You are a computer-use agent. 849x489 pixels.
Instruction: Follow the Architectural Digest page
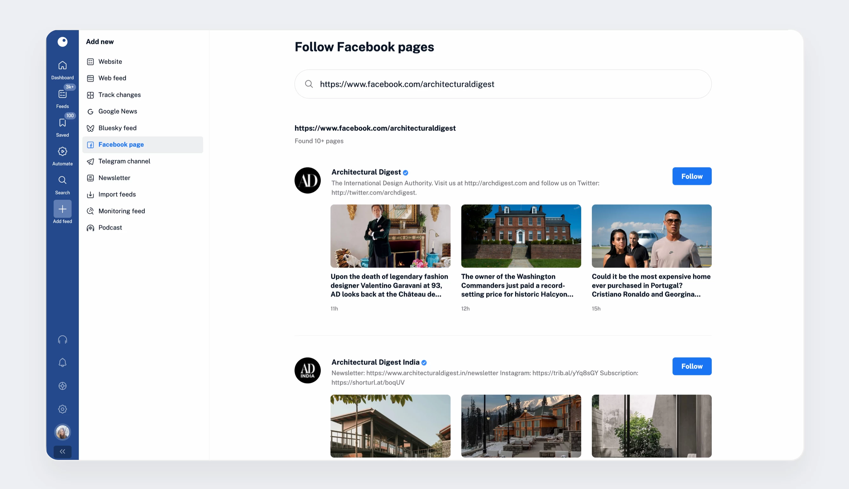692,176
